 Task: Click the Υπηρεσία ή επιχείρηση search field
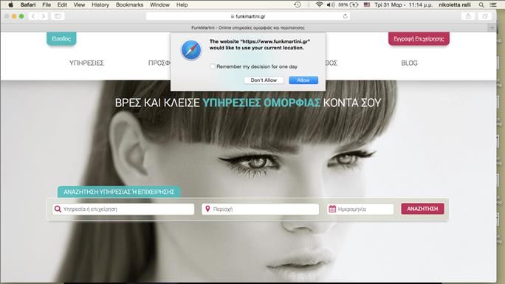pyautogui.click(x=123, y=209)
